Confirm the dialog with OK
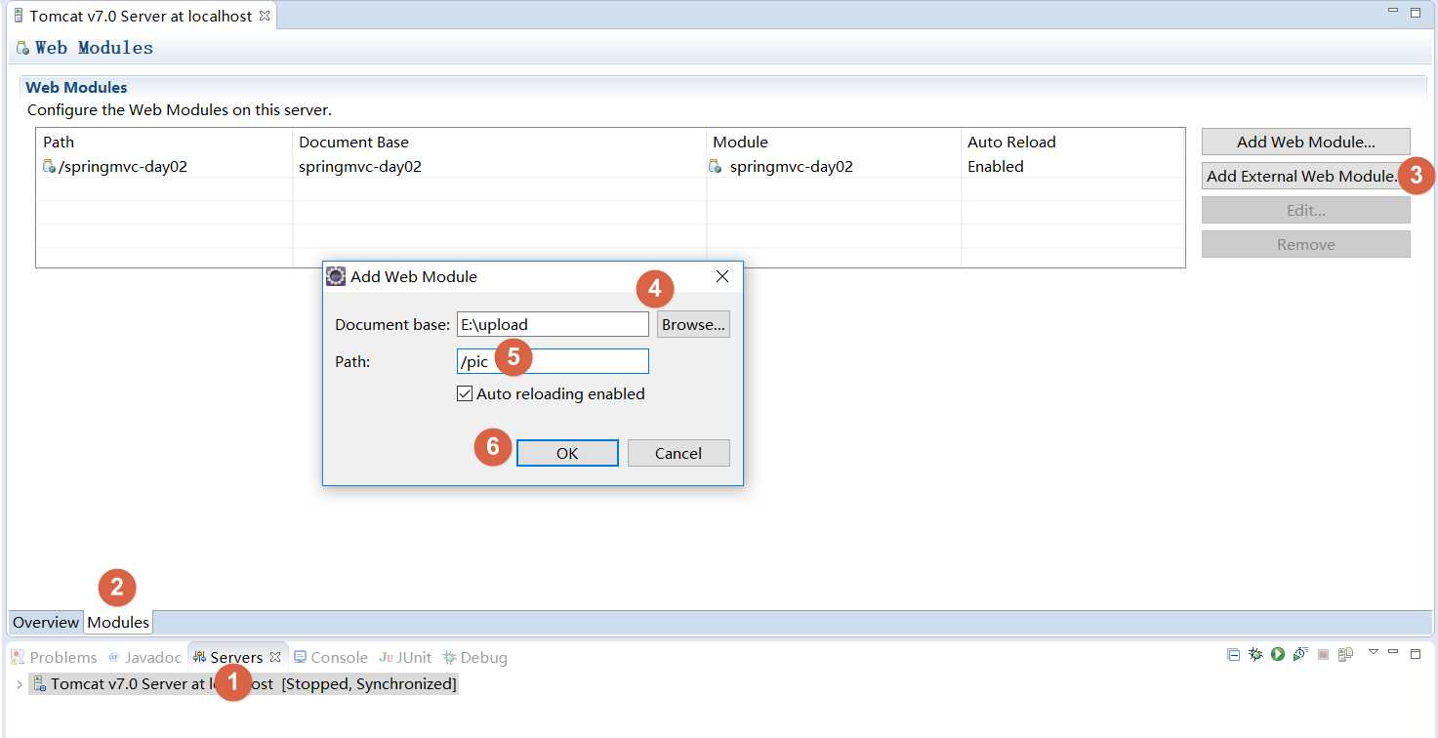Screen dimensions: 1438x738 pyautogui.click(x=567, y=453)
